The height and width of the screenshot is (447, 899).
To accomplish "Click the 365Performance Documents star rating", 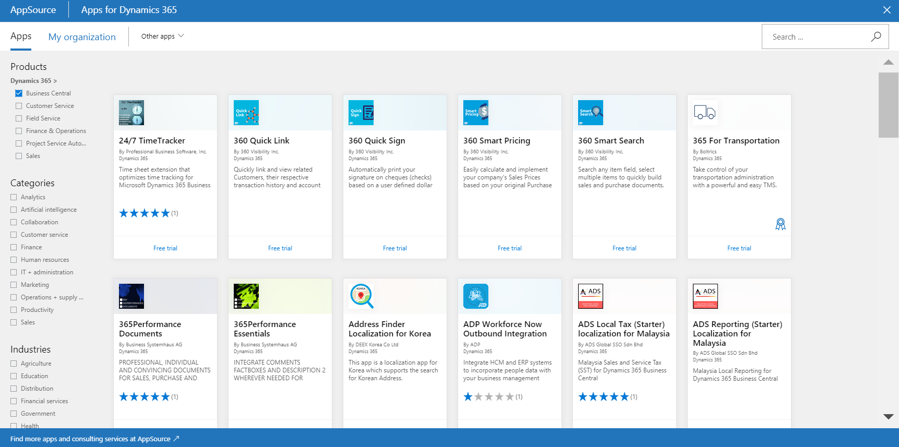I will click(x=145, y=397).
